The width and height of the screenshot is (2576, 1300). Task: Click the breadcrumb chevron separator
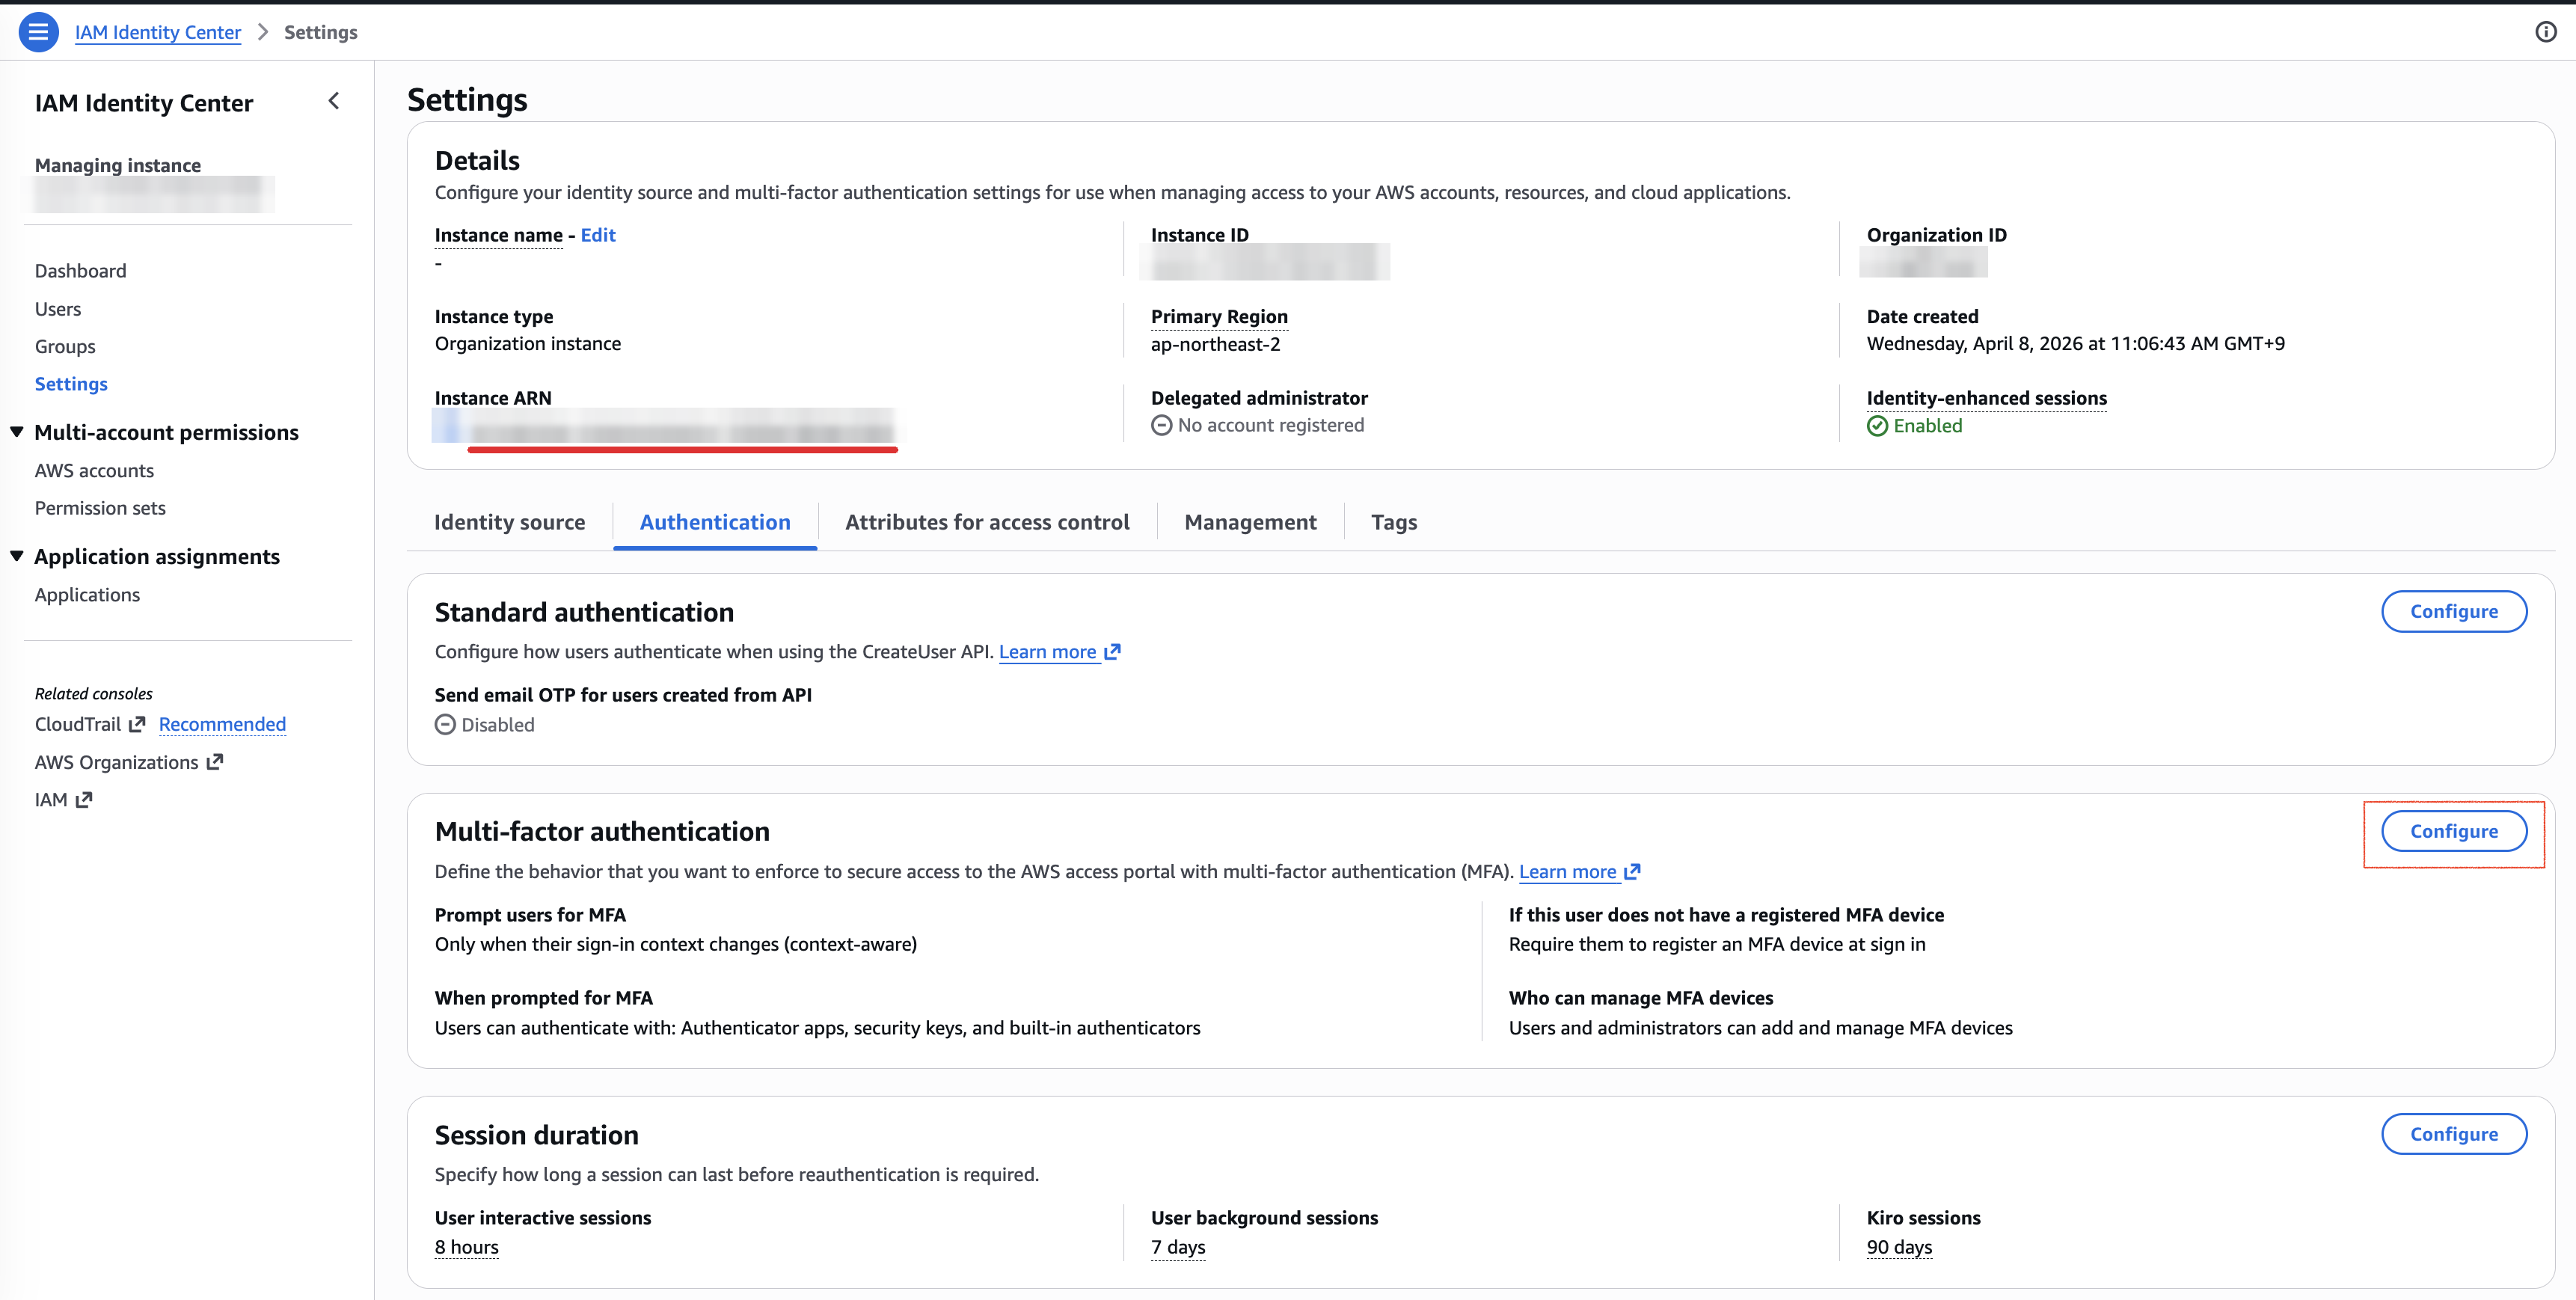[263, 32]
